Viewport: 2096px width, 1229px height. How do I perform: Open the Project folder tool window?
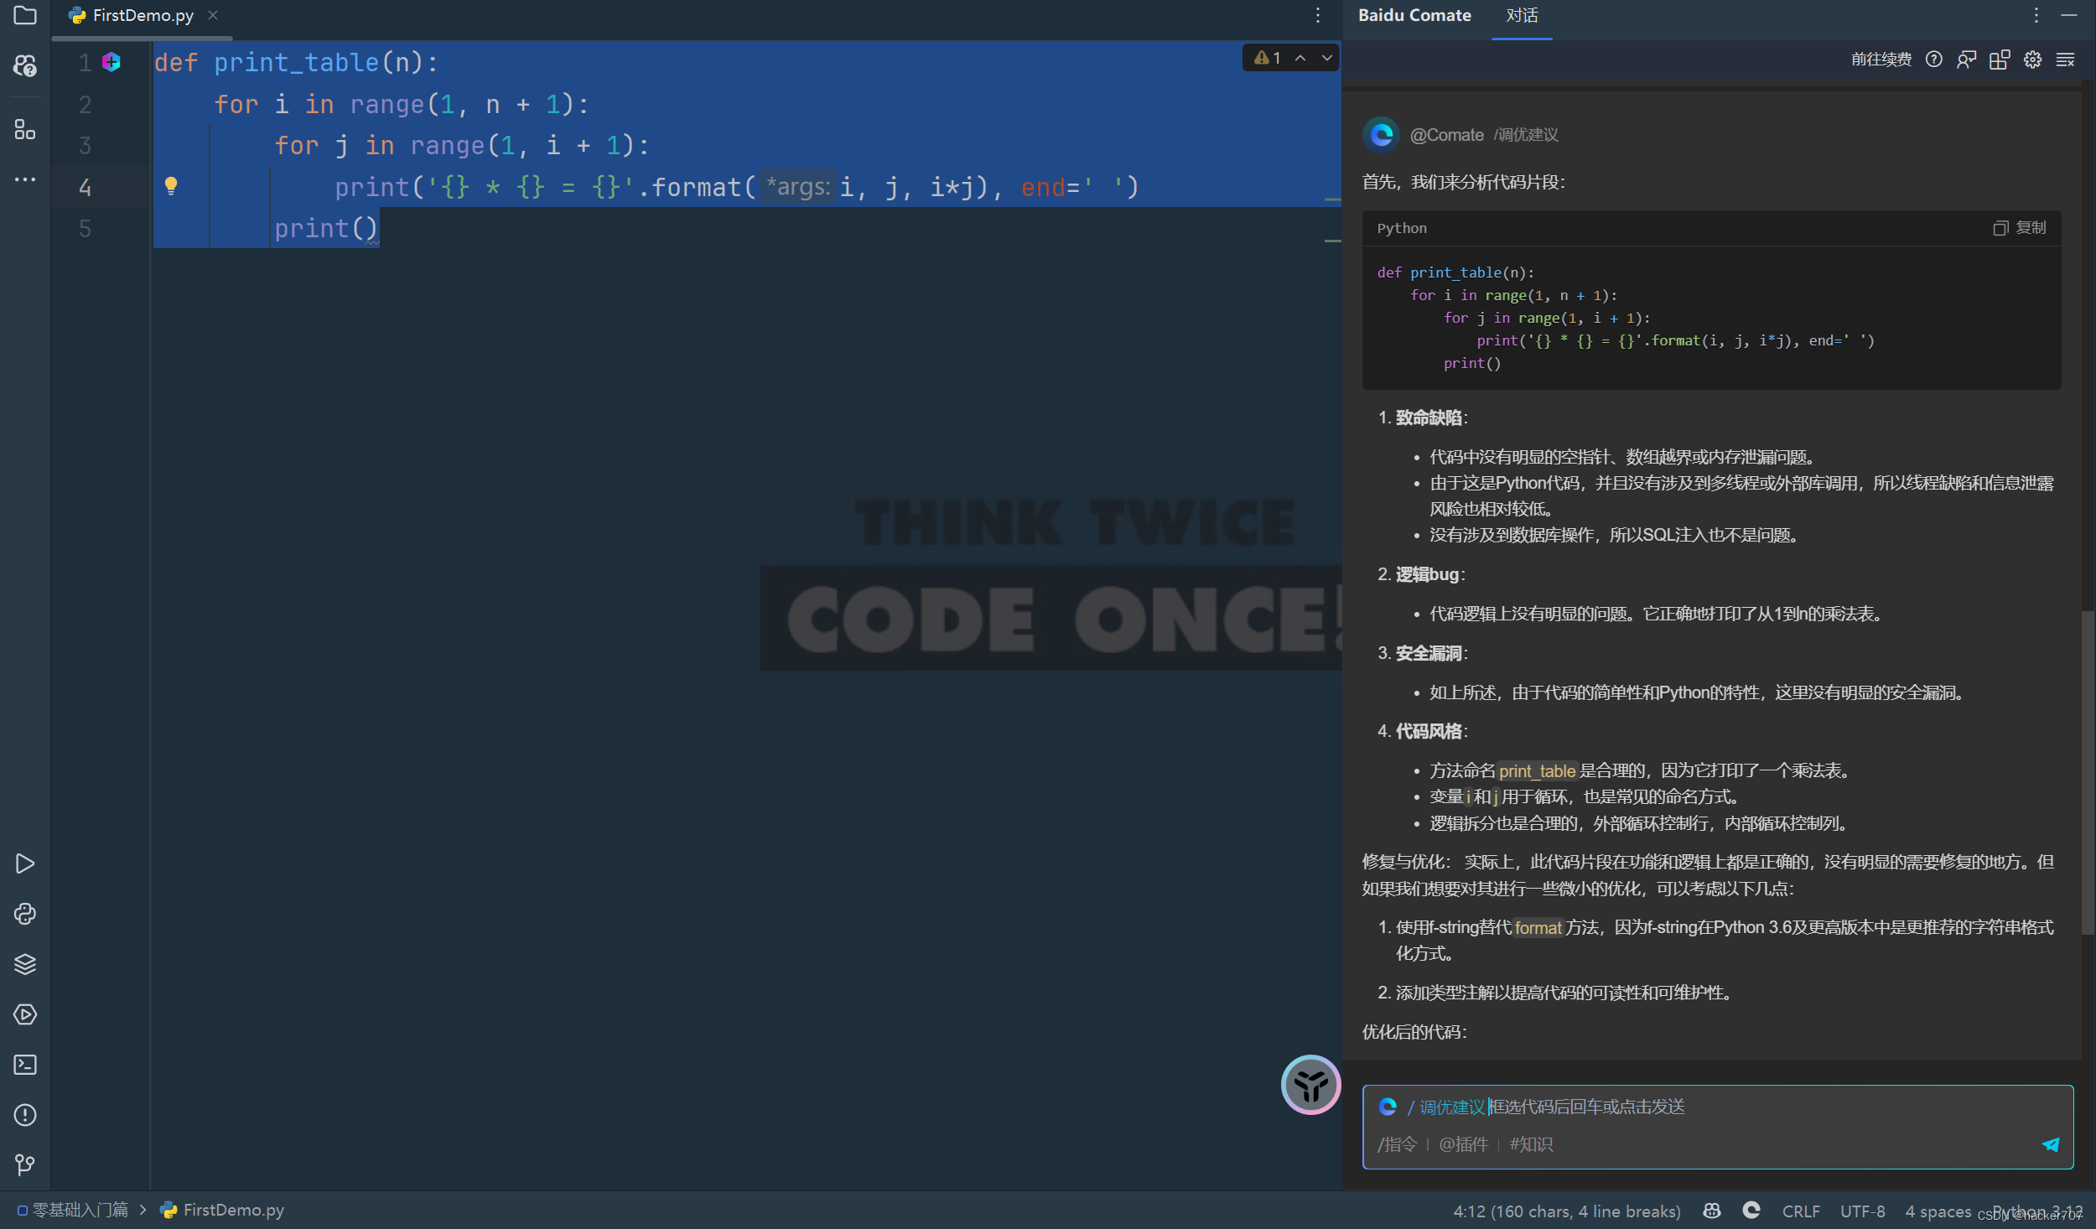point(25,15)
